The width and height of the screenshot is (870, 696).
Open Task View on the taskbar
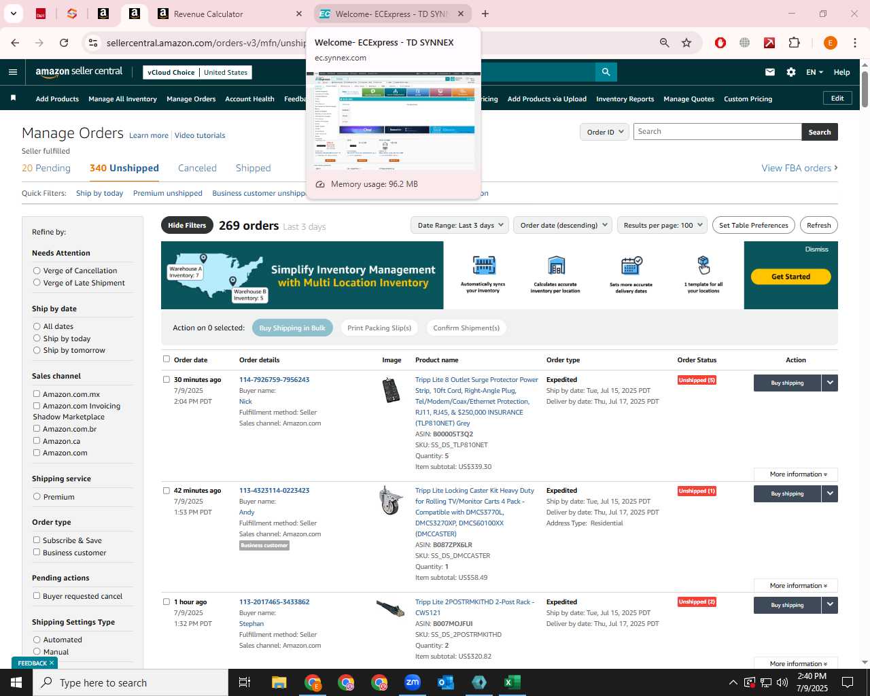point(245,682)
